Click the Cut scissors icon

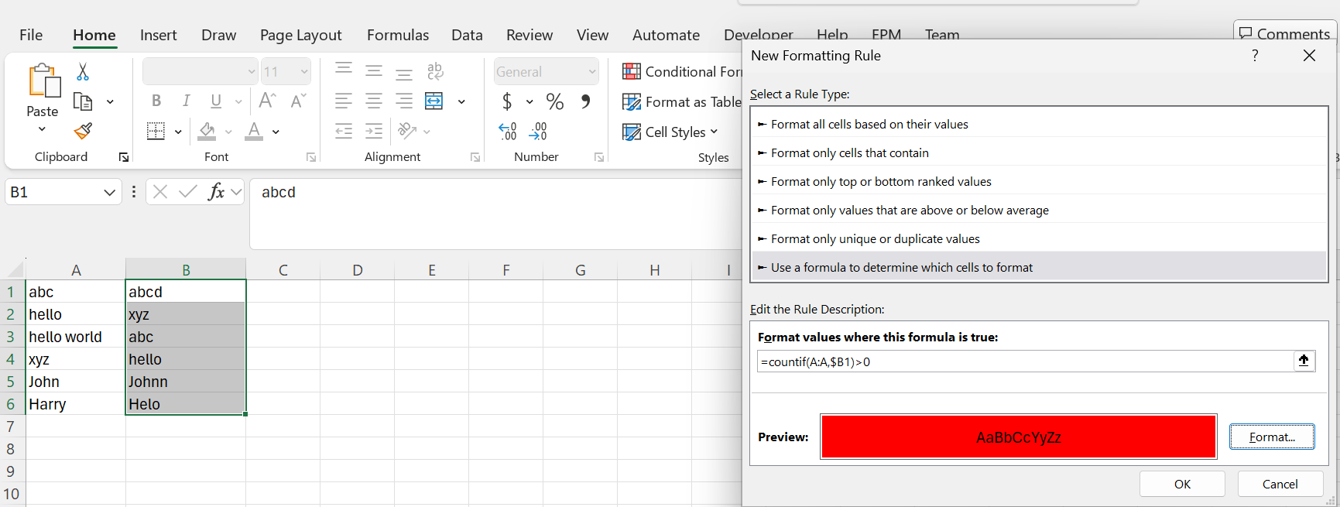click(x=83, y=72)
